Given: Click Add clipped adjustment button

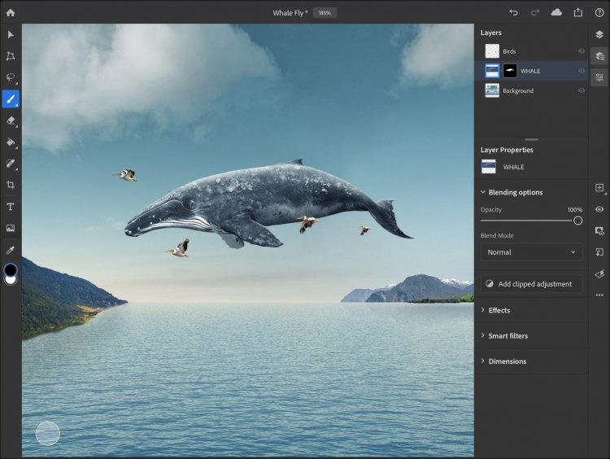Looking at the screenshot, I should [531, 284].
